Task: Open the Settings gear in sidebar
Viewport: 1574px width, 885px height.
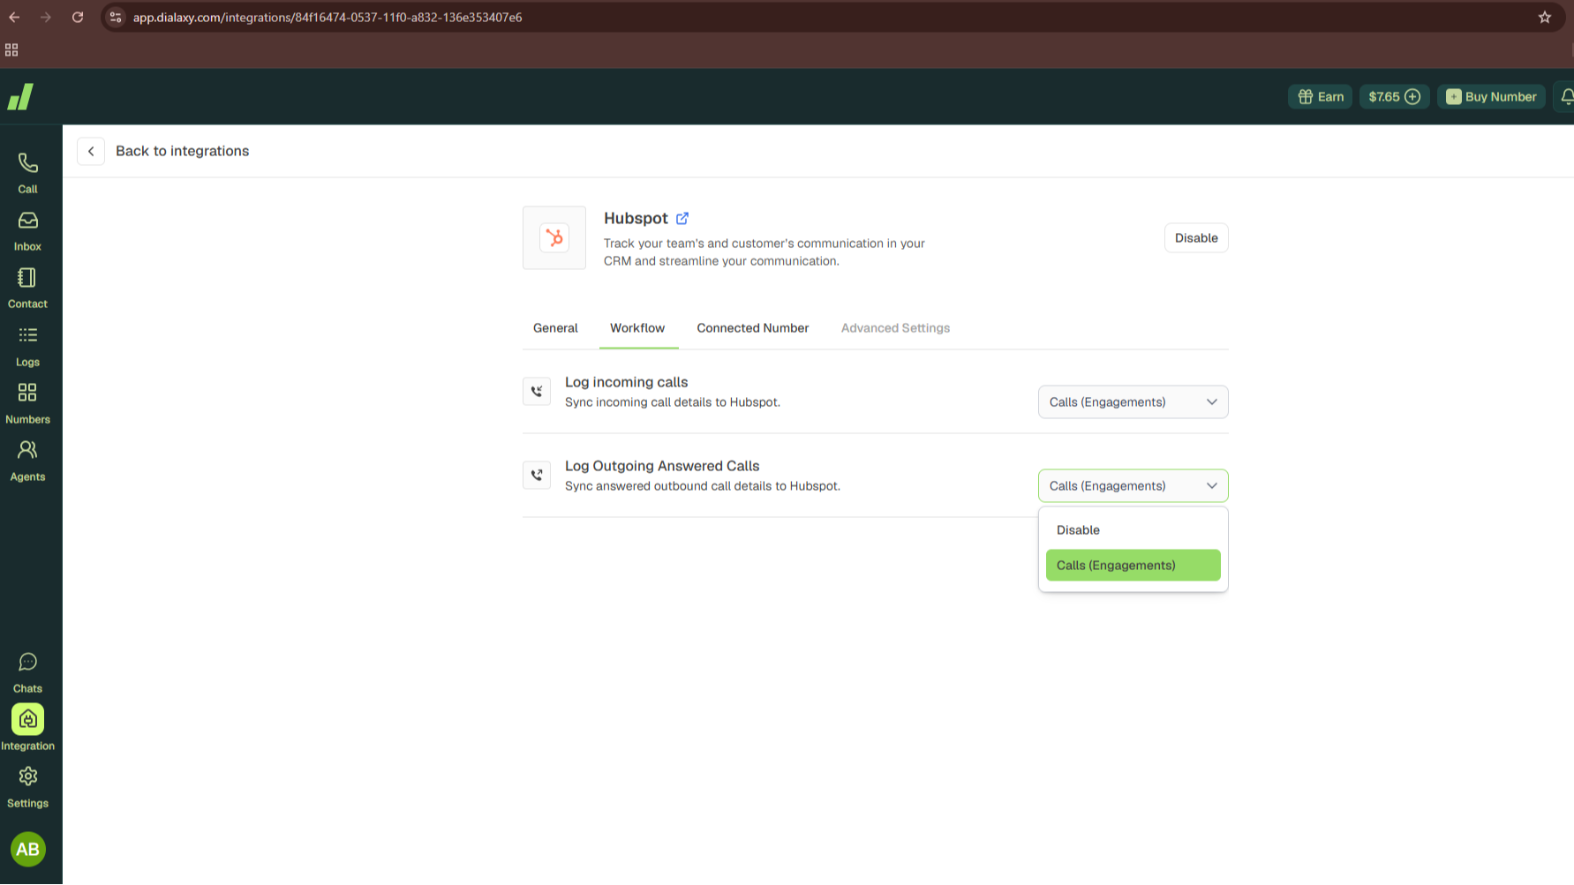Action: click(x=27, y=787)
